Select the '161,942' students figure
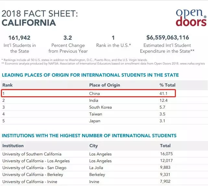The width and height of the screenshot is (208, 186). 19,38
